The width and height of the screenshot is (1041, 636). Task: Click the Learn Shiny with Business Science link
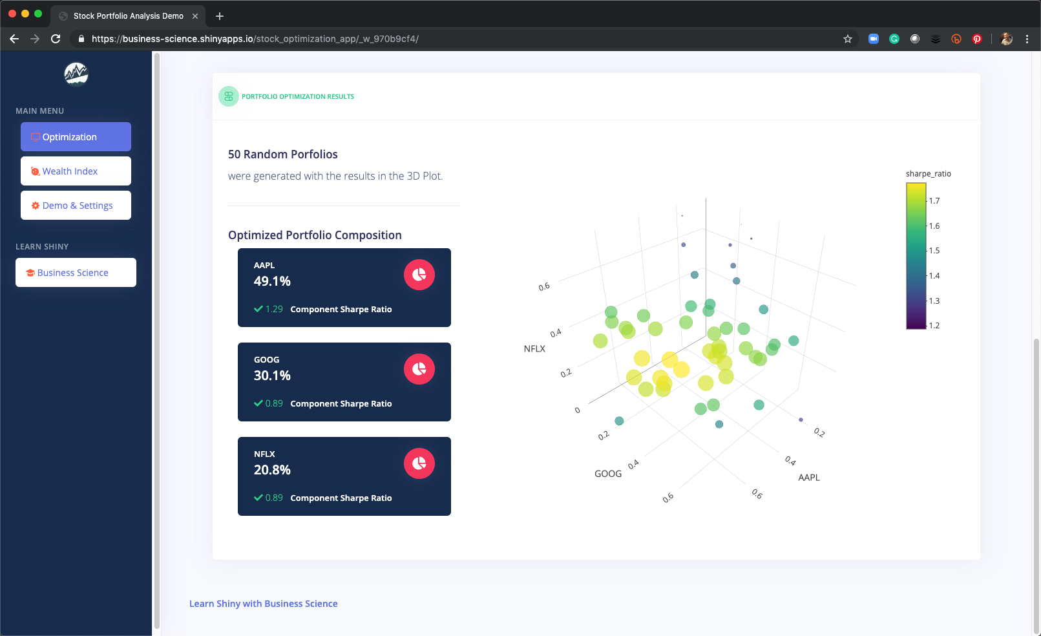[264, 604]
